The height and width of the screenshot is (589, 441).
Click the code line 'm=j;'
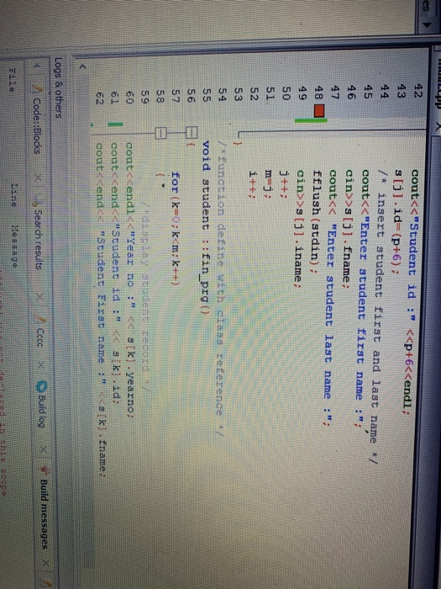point(270,185)
